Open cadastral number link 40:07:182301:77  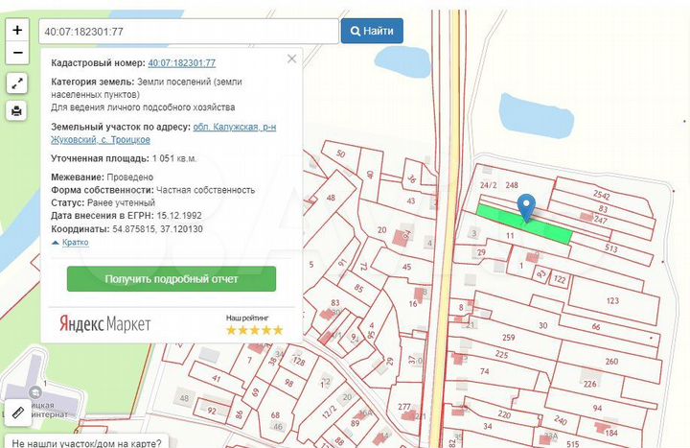(182, 63)
